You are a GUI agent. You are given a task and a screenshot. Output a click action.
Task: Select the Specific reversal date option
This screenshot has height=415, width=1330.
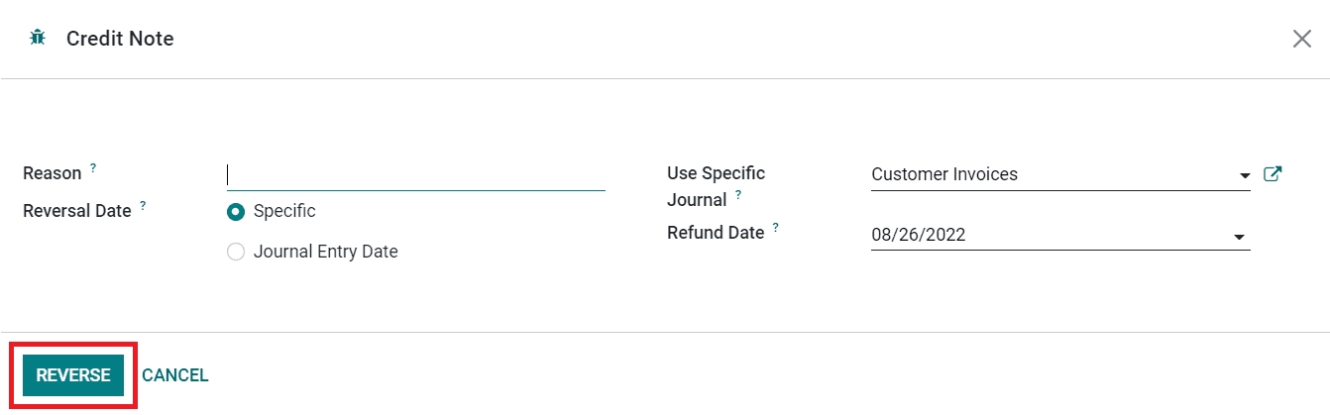pos(236,211)
